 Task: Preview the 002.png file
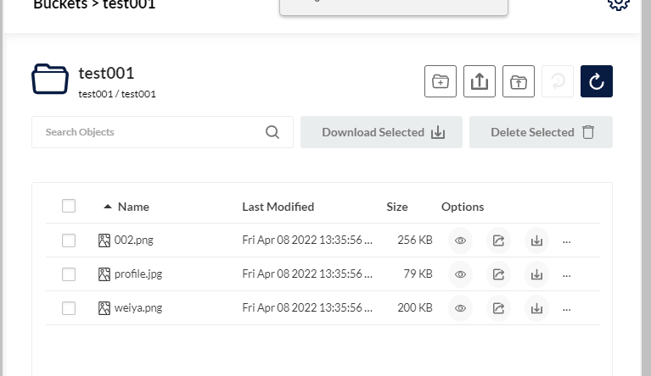pos(460,241)
